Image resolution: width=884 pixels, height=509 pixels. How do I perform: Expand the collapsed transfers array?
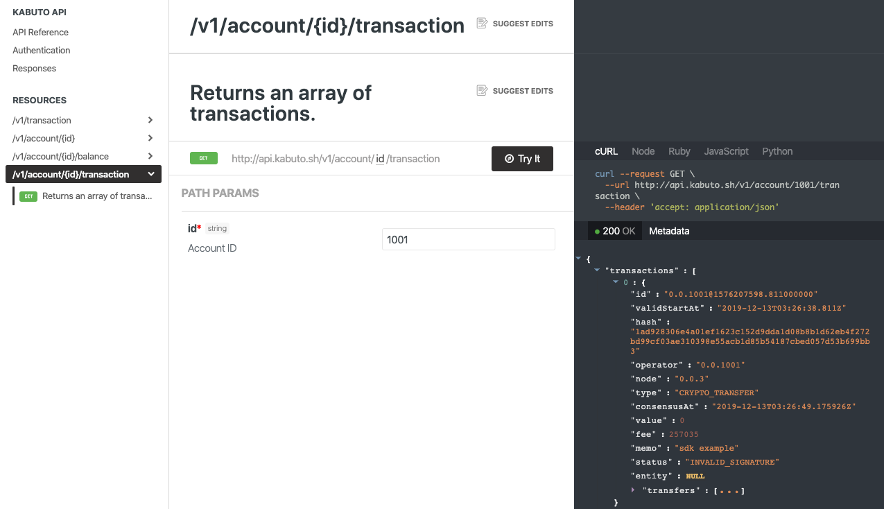tap(633, 490)
